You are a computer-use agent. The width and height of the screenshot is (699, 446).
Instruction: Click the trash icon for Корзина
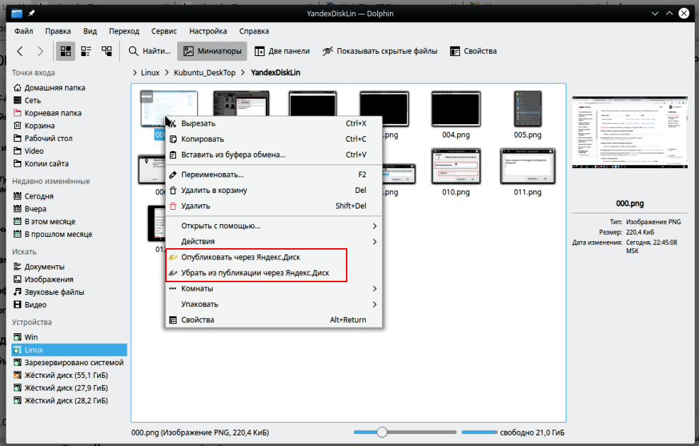18,126
